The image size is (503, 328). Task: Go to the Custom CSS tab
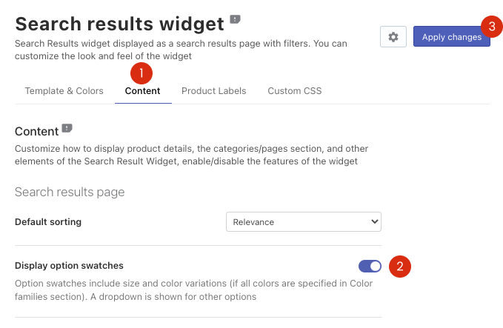(295, 91)
